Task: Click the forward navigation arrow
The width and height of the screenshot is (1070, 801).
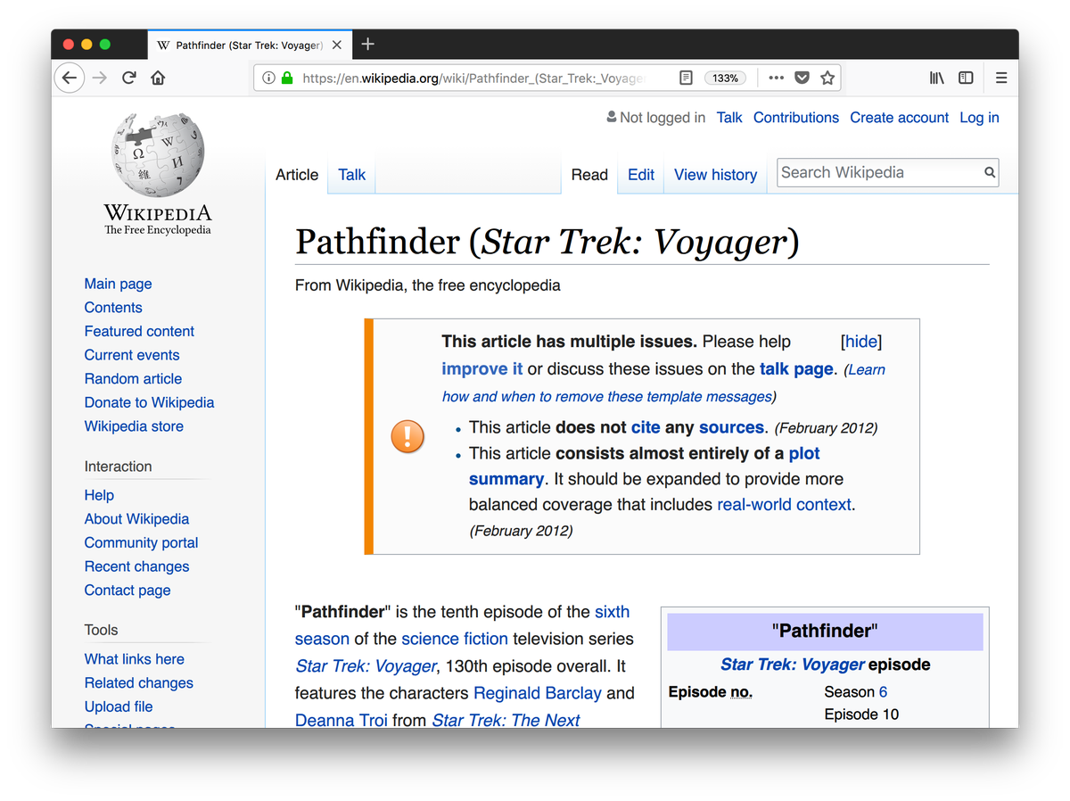Action: 100,78
